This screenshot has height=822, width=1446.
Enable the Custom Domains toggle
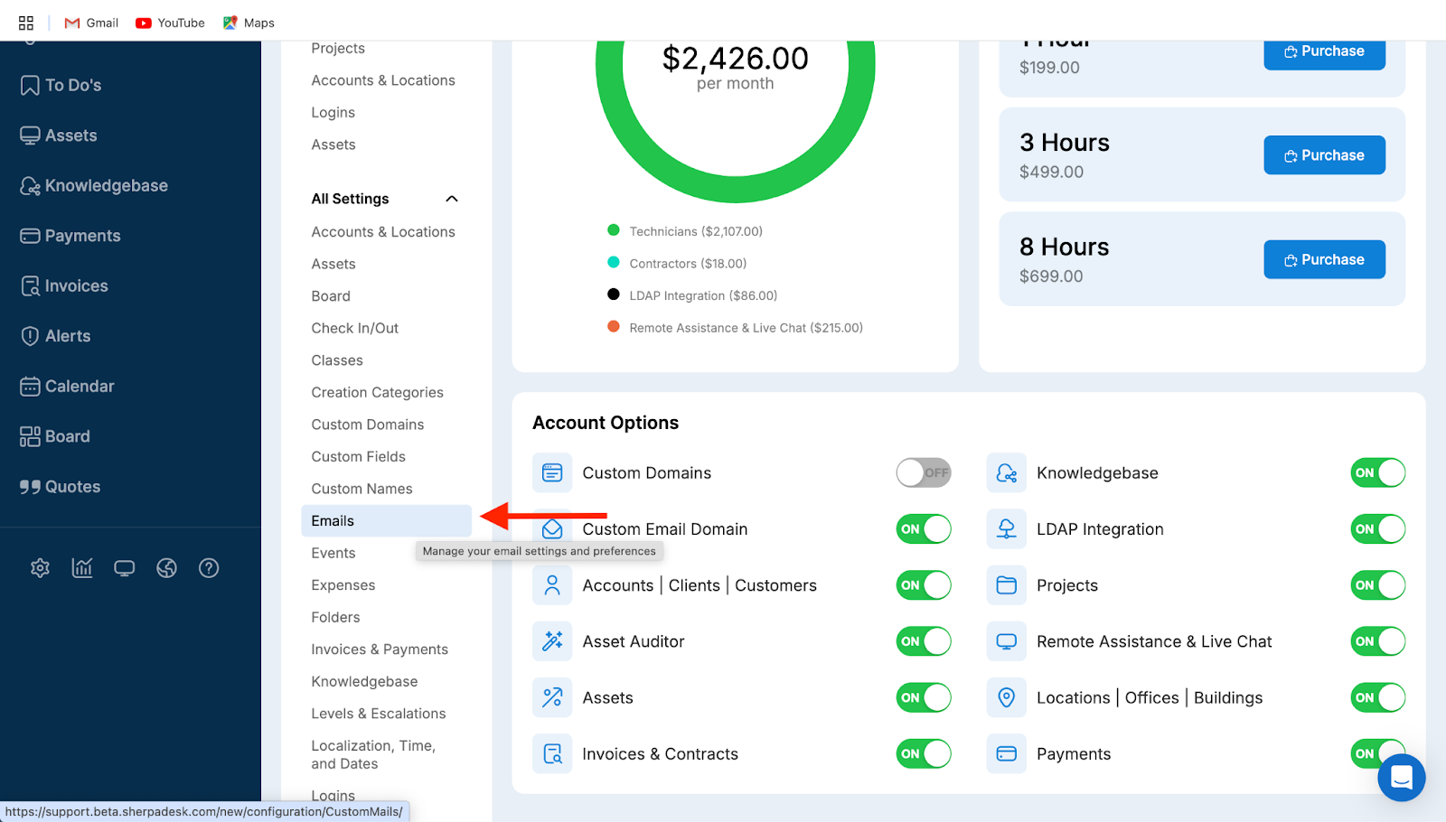923,472
